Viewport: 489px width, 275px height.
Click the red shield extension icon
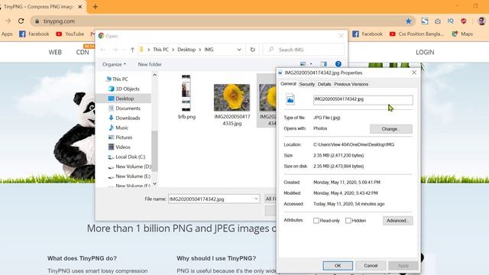coord(464,21)
